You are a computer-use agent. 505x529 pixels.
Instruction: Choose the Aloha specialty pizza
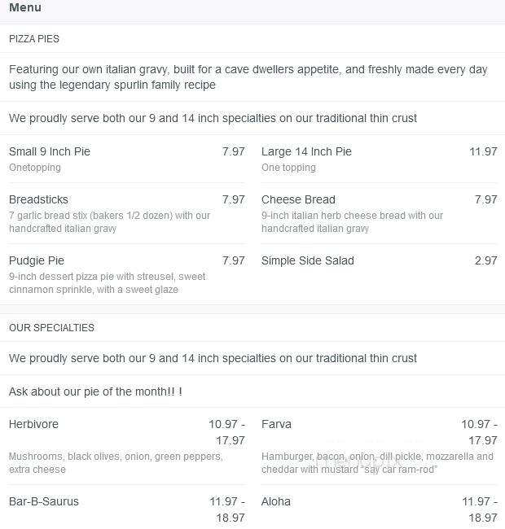(276, 501)
